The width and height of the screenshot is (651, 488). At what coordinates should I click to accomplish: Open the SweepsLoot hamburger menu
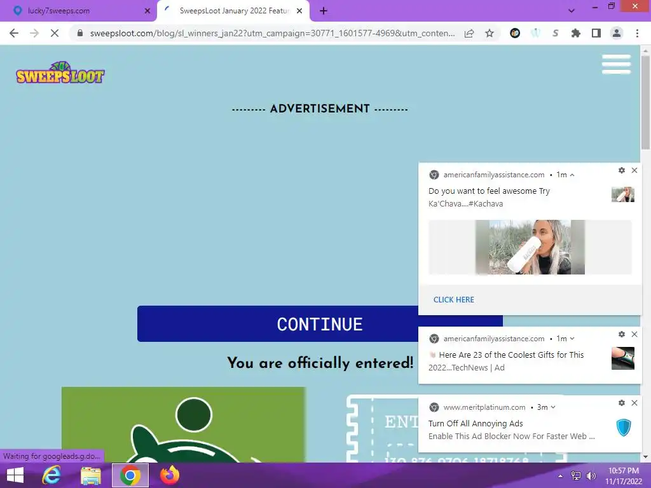(616, 64)
